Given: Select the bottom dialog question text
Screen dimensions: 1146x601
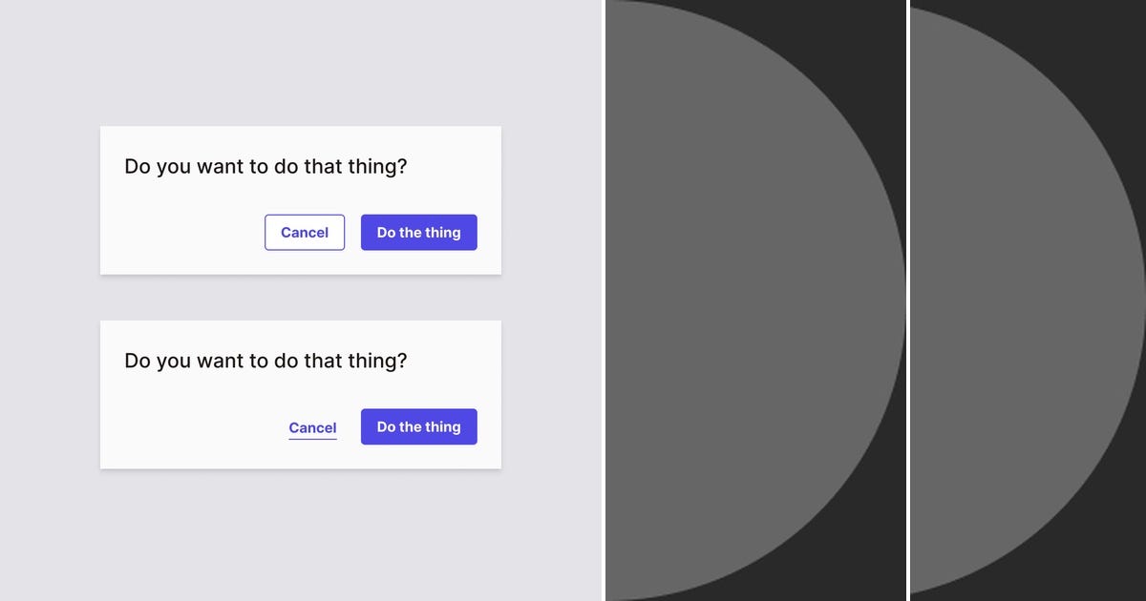Looking at the screenshot, I should (265, 361).
